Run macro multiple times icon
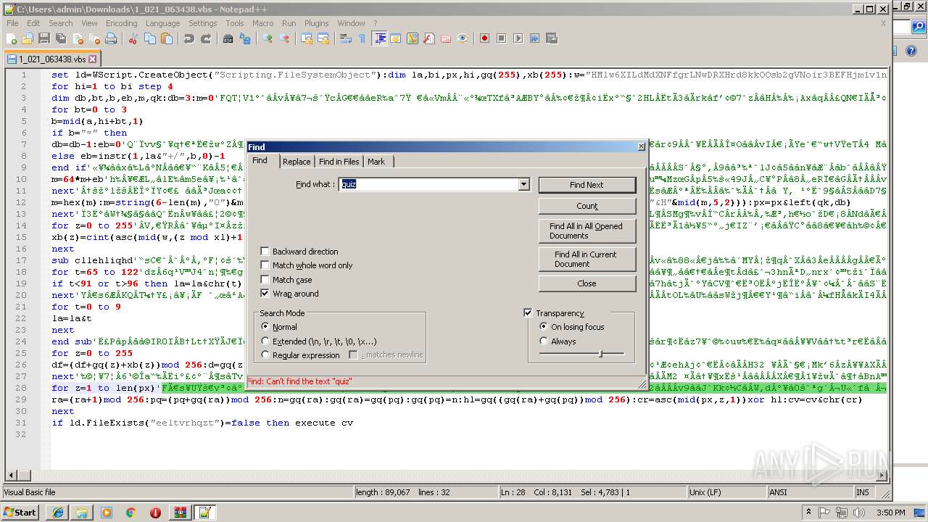This screenshot has width=928, height=522. coord(534,38)
